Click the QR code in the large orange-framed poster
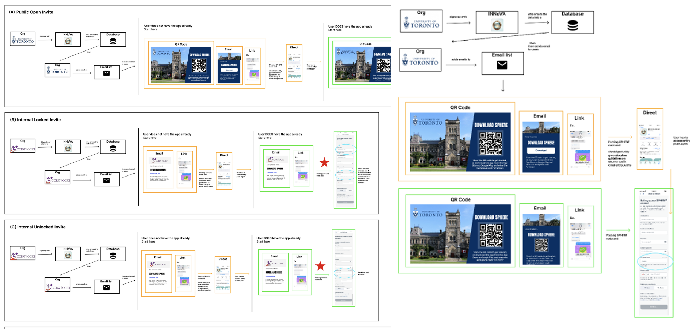The width and height of the screenshot is (696, 329). (x=491, y=143)
